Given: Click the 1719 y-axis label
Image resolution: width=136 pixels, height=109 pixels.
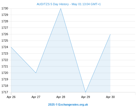Looking at the screenshot, I should click(x=5, y=79).
